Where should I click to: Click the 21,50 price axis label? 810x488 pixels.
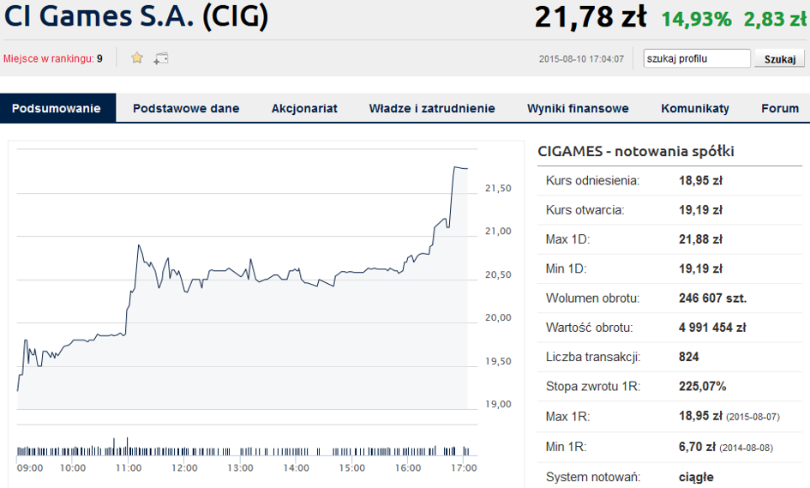click(498, 189)
